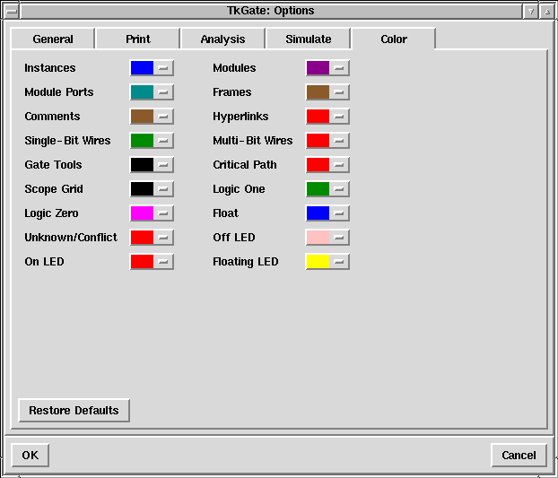
Task: Click the red Hyperlinks color swatch
Action: coord(318,117)
